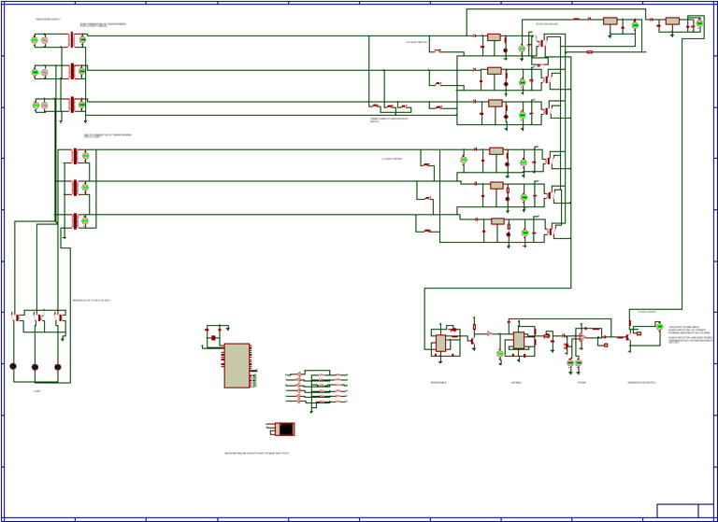This screenshot has height=522, width=718.
Task: Select the middle load lamp
Action: (x=36, y=367)
